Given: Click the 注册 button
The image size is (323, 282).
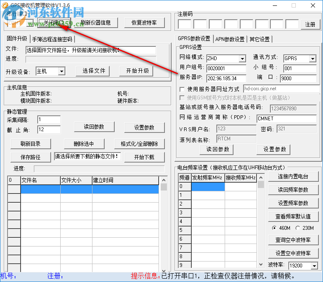Looking at the screenshot, I should pyautogui.click(x=310, y=25).
